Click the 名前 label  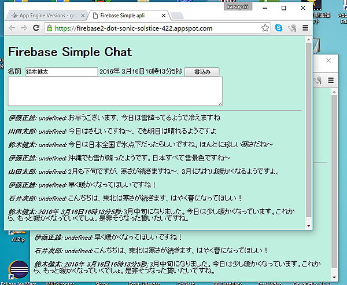14,71
